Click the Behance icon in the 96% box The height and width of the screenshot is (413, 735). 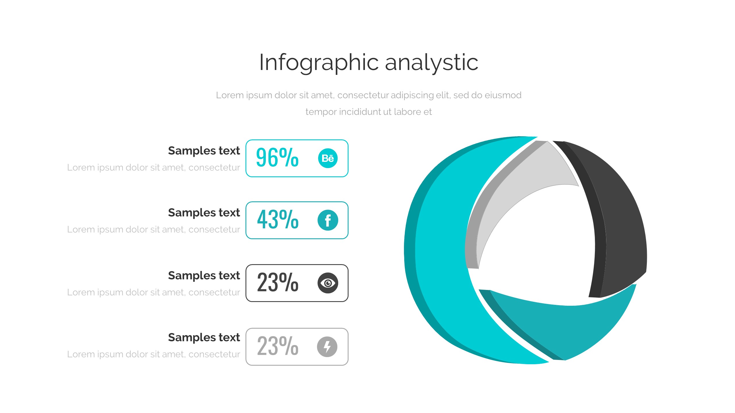point(328,158)
